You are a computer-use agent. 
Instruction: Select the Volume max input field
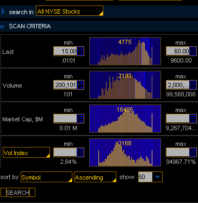(178, 85)
